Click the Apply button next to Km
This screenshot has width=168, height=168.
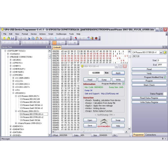point(118,73)
